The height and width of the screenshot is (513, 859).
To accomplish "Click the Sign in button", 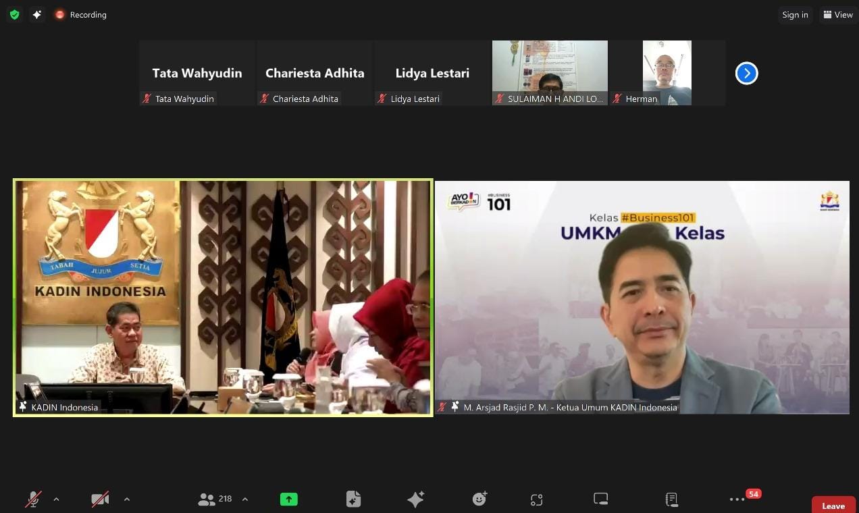I will tap(795, 14).
